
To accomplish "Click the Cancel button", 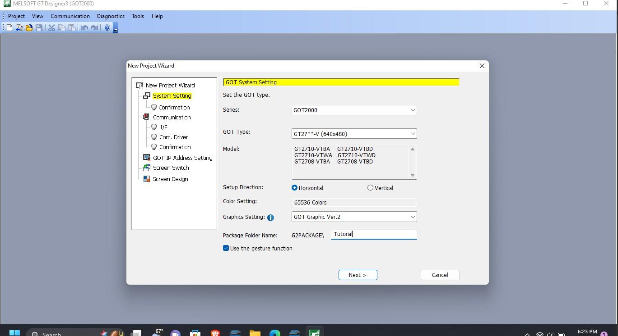I will point(440,275).
